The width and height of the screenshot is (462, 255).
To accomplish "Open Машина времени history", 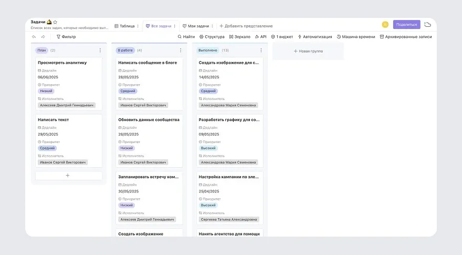I will [x=355, y=37].
